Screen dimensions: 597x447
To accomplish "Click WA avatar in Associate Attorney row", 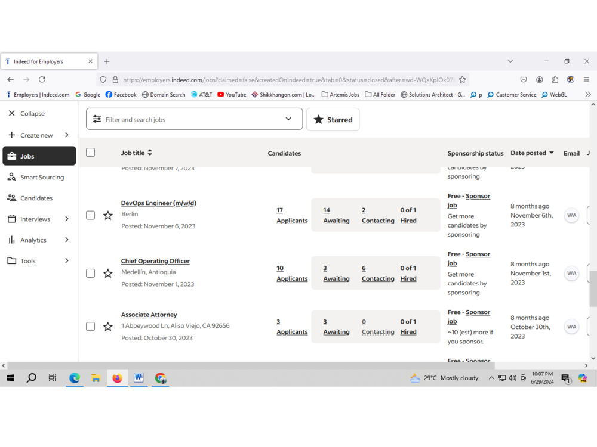I will point(571,327).
